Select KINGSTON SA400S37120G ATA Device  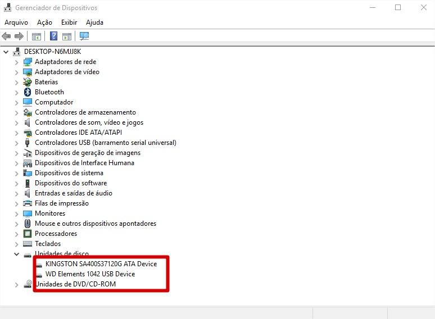click(x=101, y=264)
